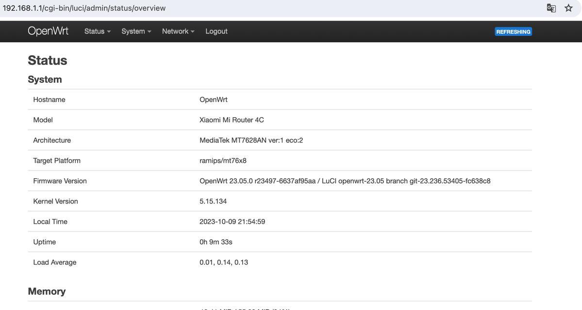Viewport: 582px width, 310px height.
Task: Select the uptime value 0h 9m 33s
Action: pos(216,242)
